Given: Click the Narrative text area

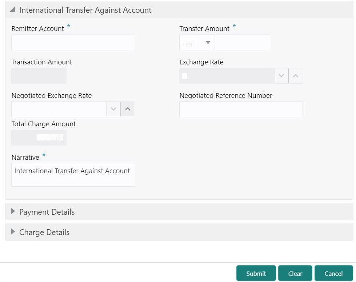Looking at the screenshot, I should (73, 175).
